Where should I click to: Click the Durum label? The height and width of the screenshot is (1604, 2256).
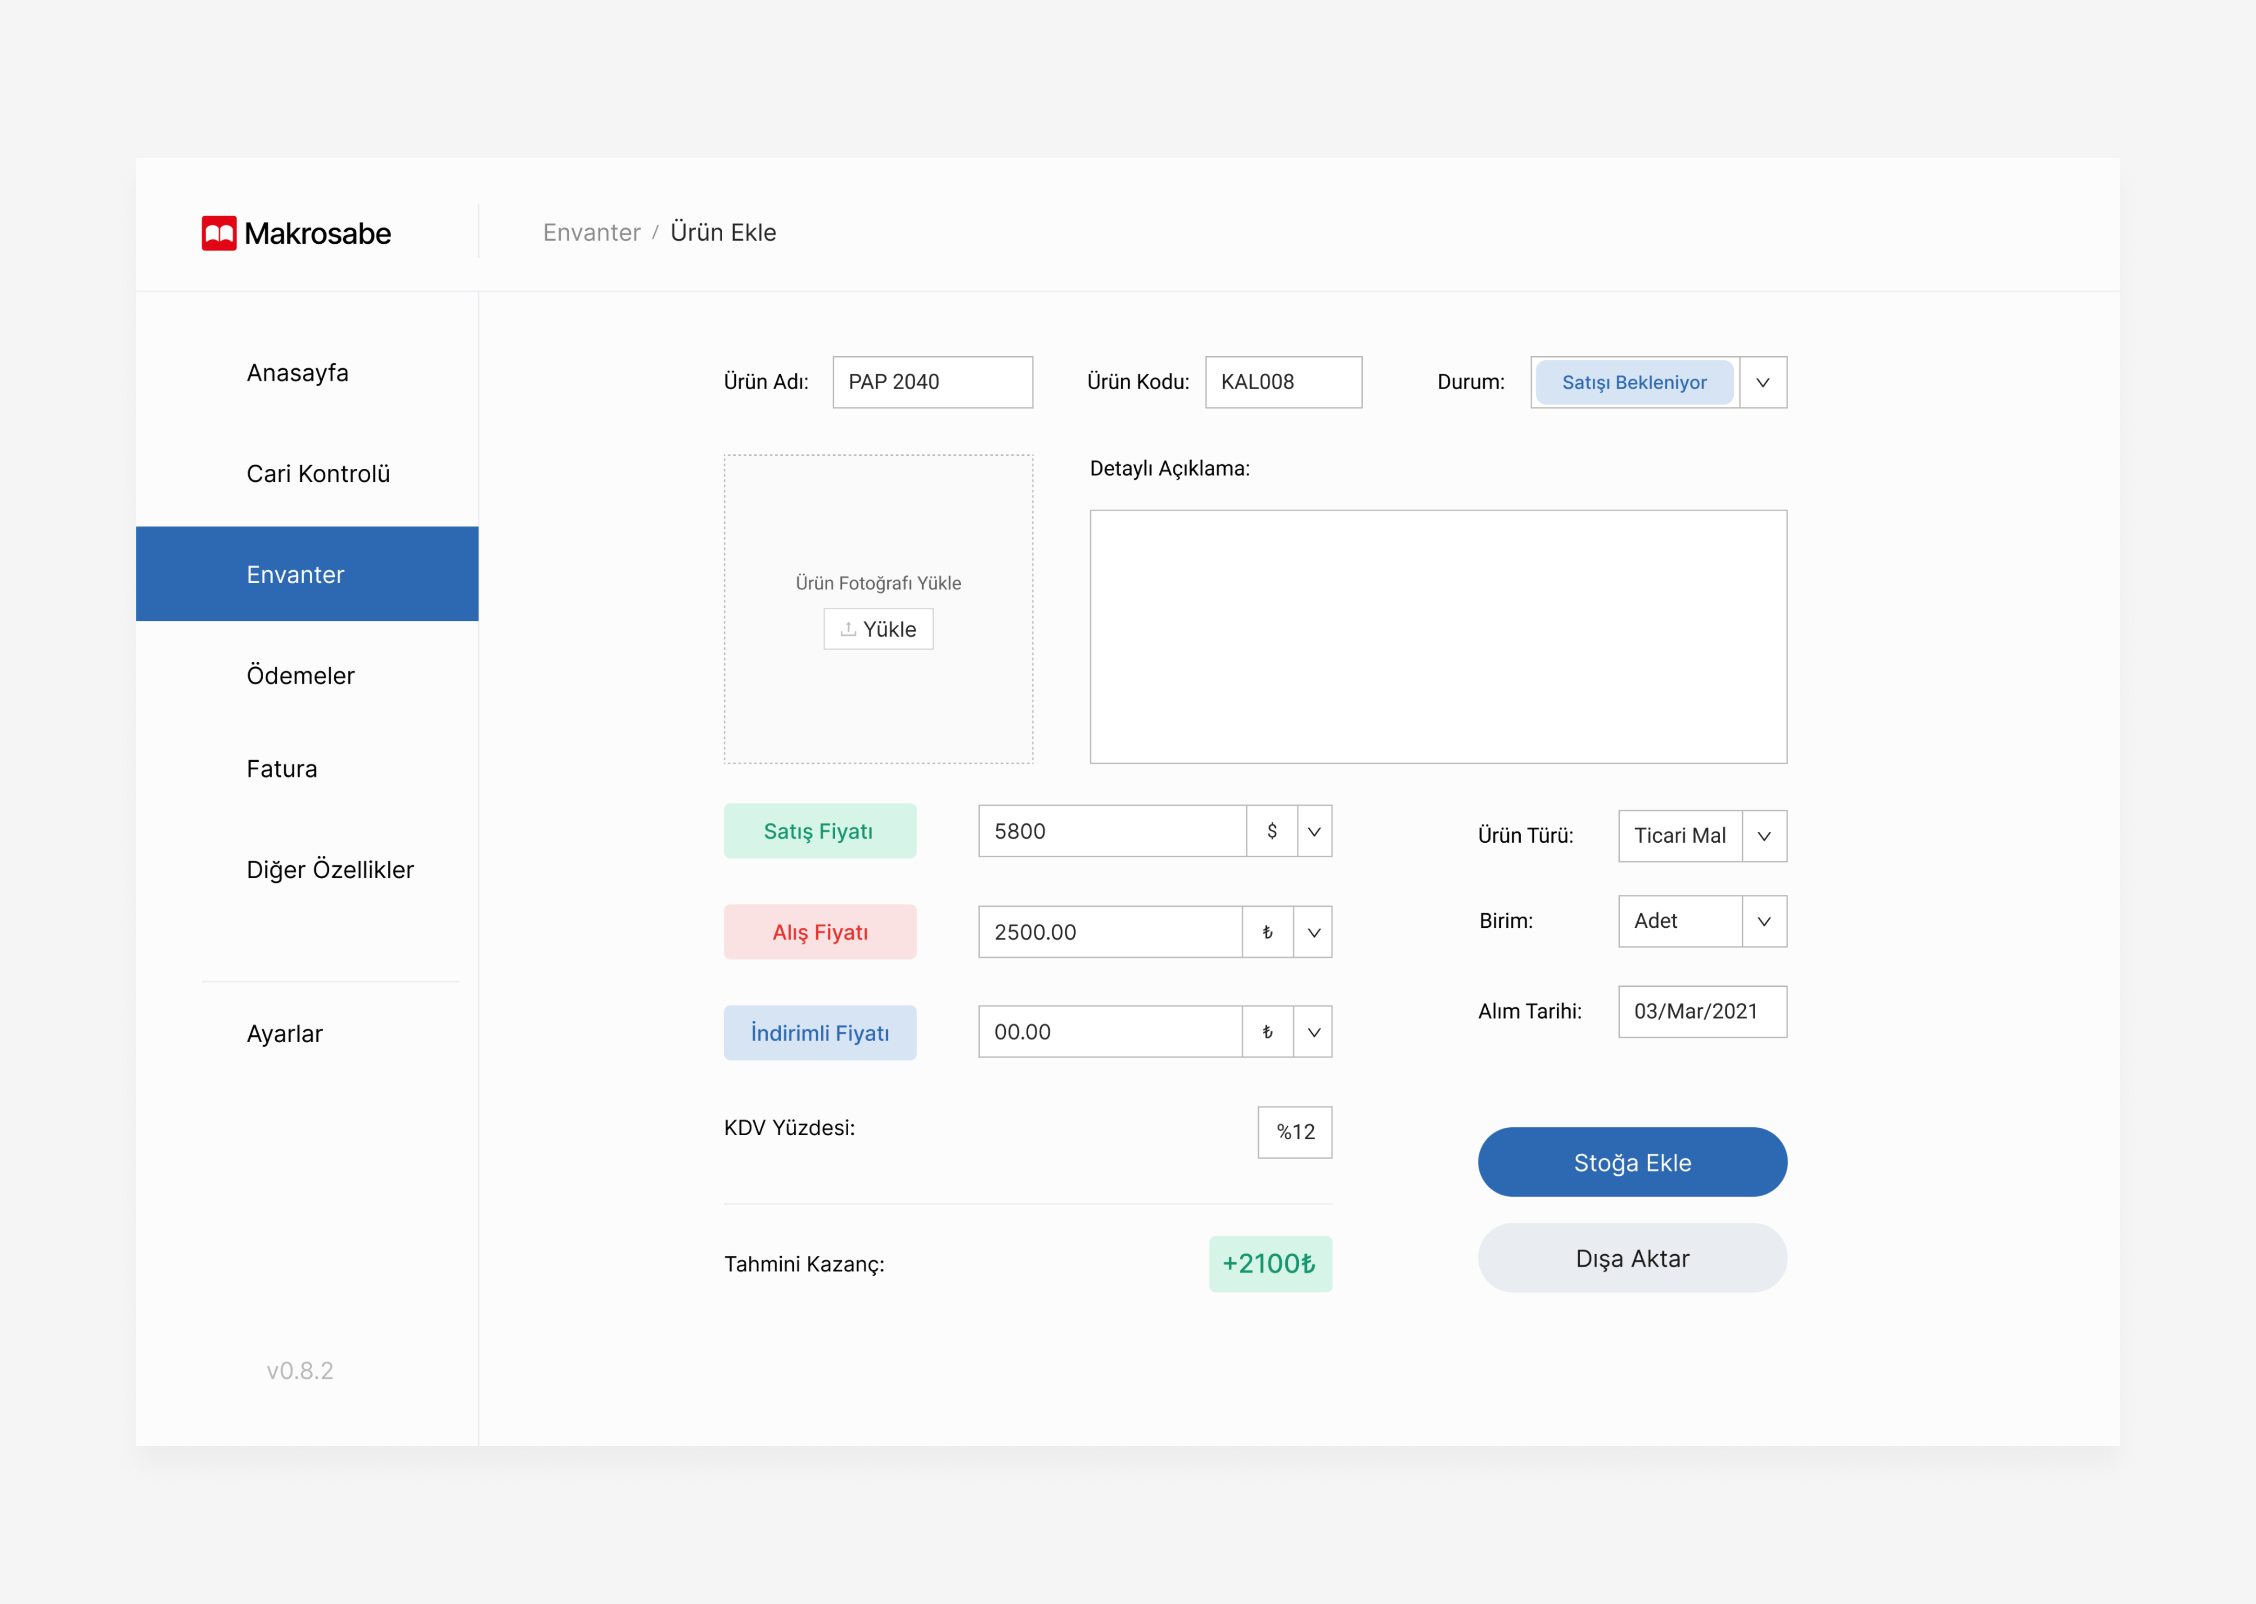point(1471,382)
